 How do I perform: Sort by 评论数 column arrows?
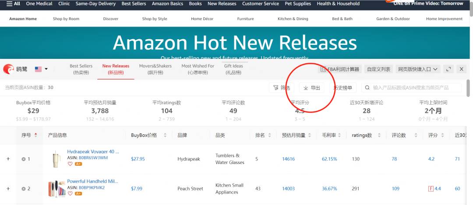pos(416,135)
